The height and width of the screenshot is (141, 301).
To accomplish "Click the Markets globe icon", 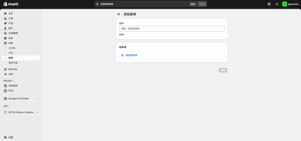I will [5, 69].
